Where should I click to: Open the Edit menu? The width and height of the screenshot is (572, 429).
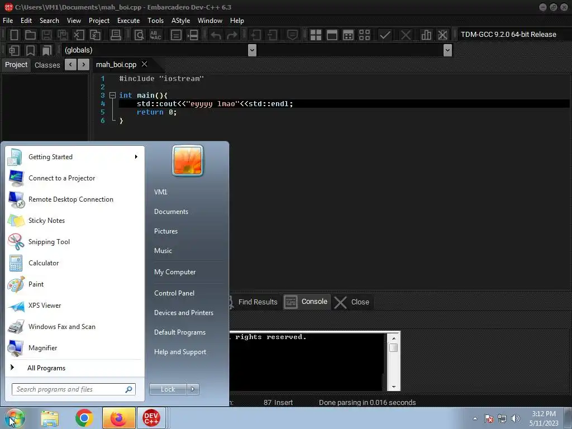point(26,21)
